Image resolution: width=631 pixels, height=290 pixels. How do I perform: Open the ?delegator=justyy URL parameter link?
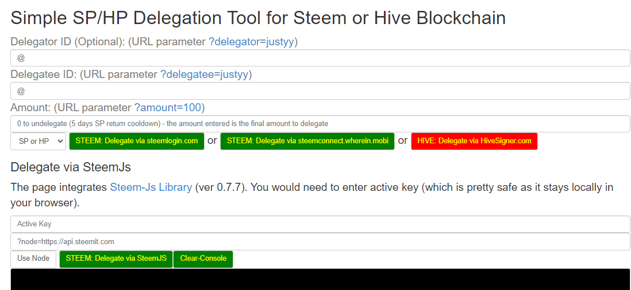point(252,42)
